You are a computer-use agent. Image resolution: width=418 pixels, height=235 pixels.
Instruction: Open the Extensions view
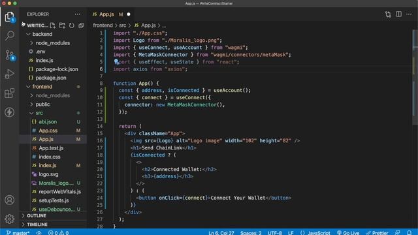[9, 93]
